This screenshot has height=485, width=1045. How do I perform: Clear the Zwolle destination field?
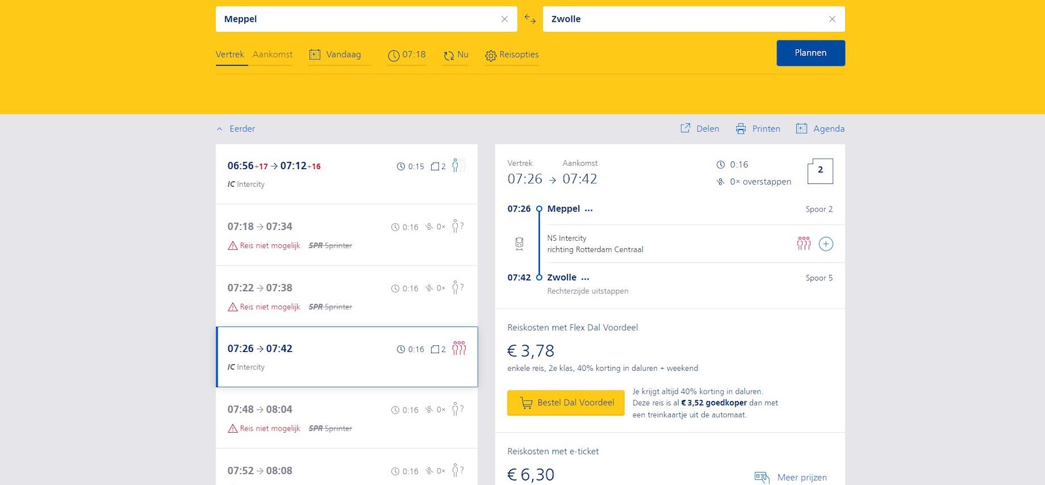pyautogui.click(x=832, y=19)
